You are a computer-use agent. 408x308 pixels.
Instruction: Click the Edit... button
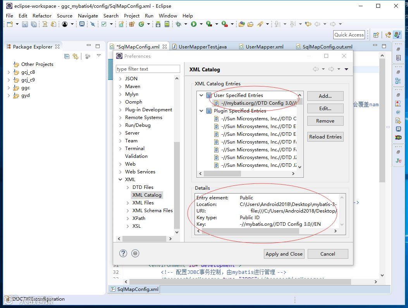[325, 108]
